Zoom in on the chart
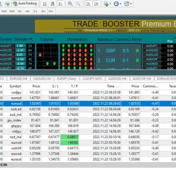The height and width of the screenshot is (176, 176). 70,4
